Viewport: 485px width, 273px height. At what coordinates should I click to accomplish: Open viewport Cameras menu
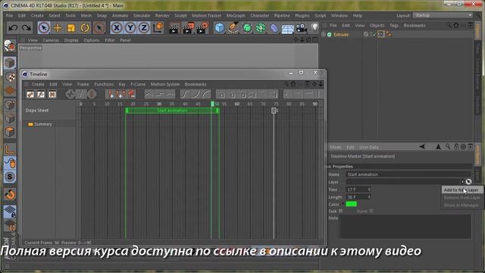[51, 40]
